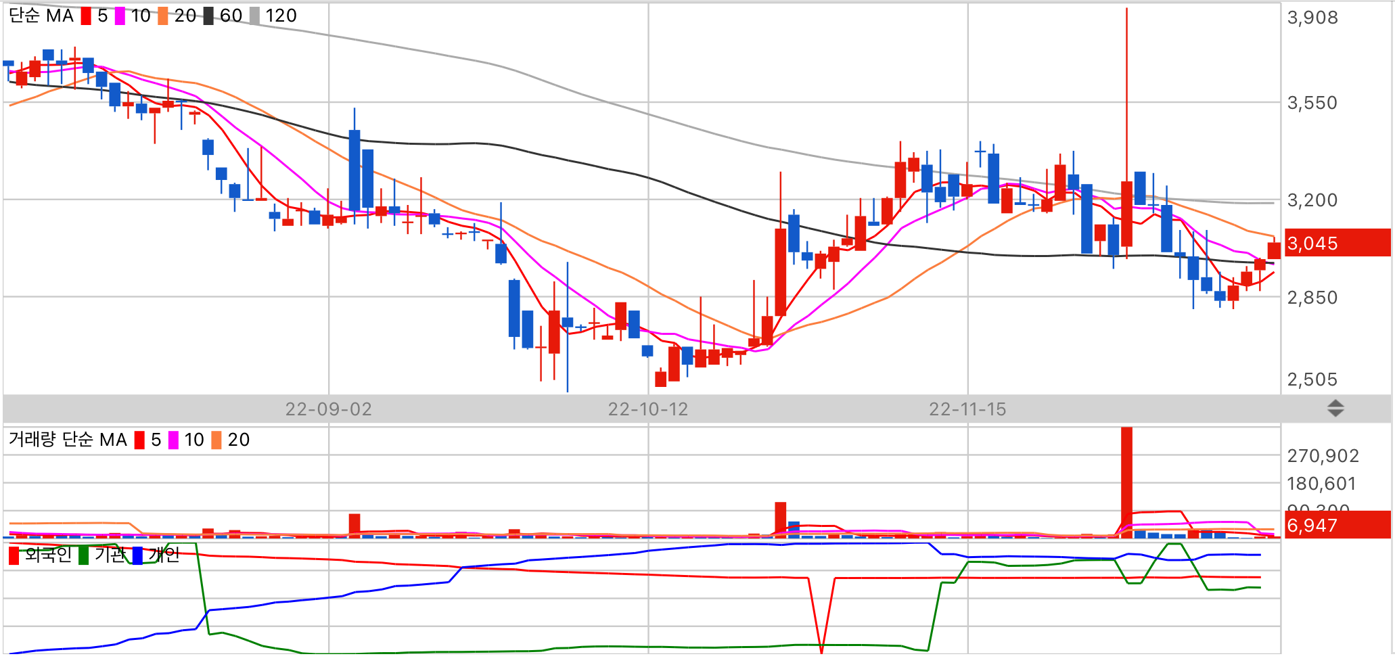Viewport: 1395px width, 667px height.
Task: Click the current price tag 3,045
Action: pyautogui.click(x=1337, y=243)
